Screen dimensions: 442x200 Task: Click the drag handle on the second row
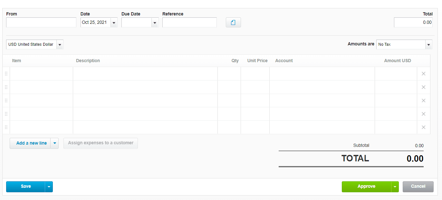[x=6, y=87]
